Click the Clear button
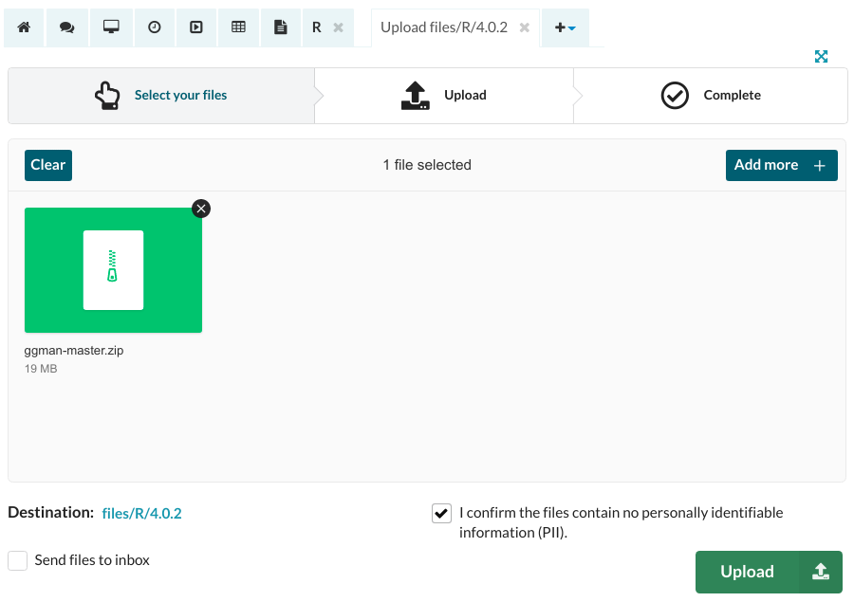Image resolution: width=854 pixels, height=602 pixels. coord(48,165)
